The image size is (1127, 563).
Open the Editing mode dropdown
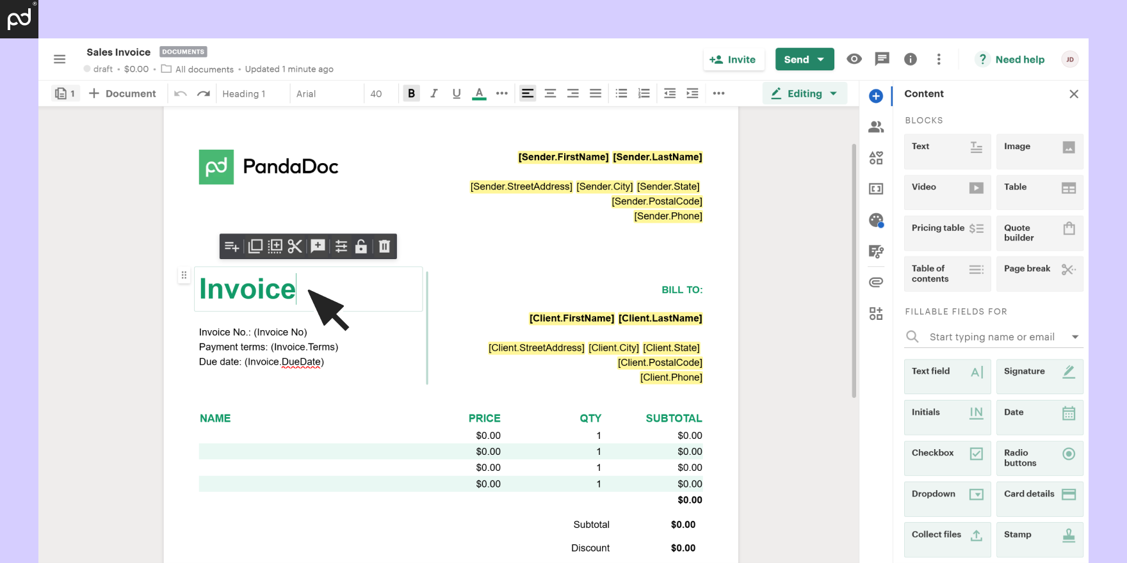click(x=804, y=93)
